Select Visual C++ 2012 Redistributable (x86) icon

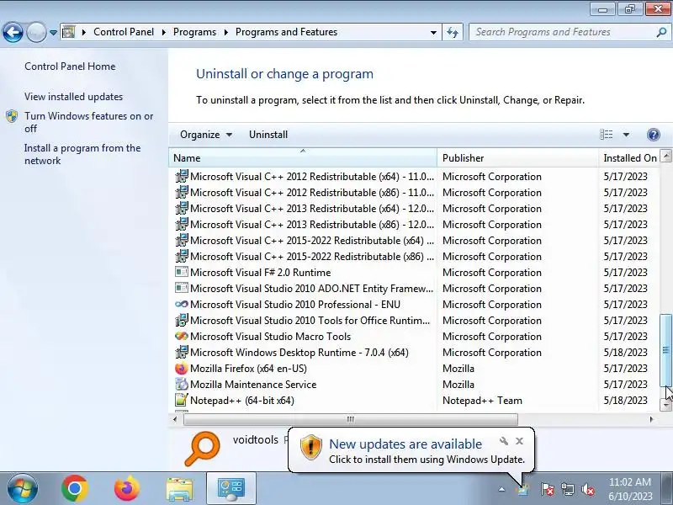(x=182, y=192)
